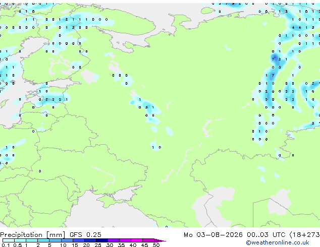Click the Precipitation [mm] title label
The image size is (320, 247).
tap(33, 235)
